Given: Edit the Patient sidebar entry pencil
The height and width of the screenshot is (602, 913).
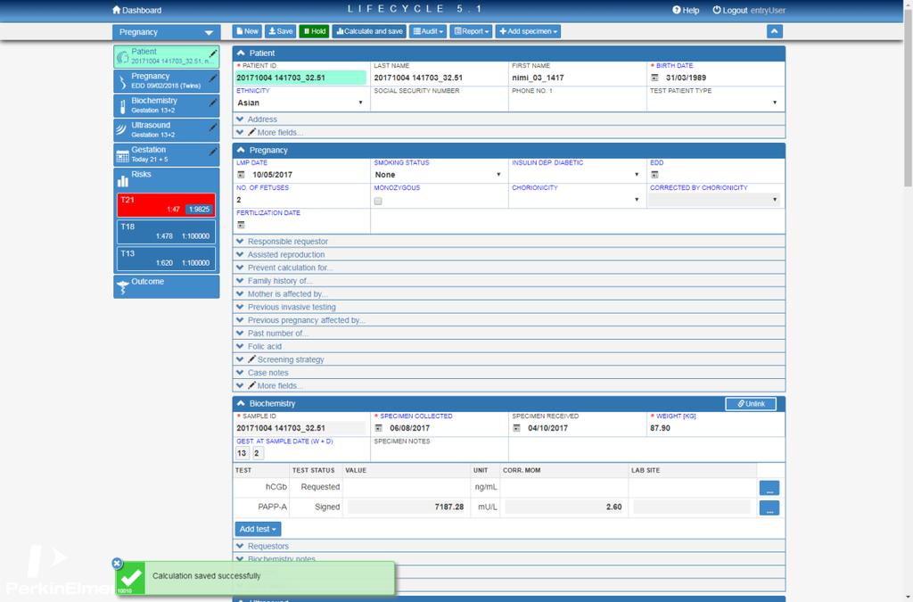Looking at the screenshot, I should click(x=213, y=54).
